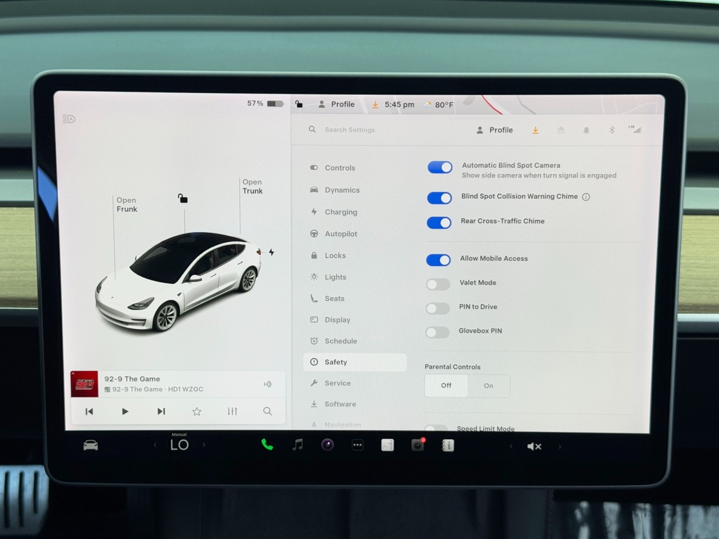Set Parental Controls to On
This screenshot has height=539, width=719.
[x=488, y=386]
